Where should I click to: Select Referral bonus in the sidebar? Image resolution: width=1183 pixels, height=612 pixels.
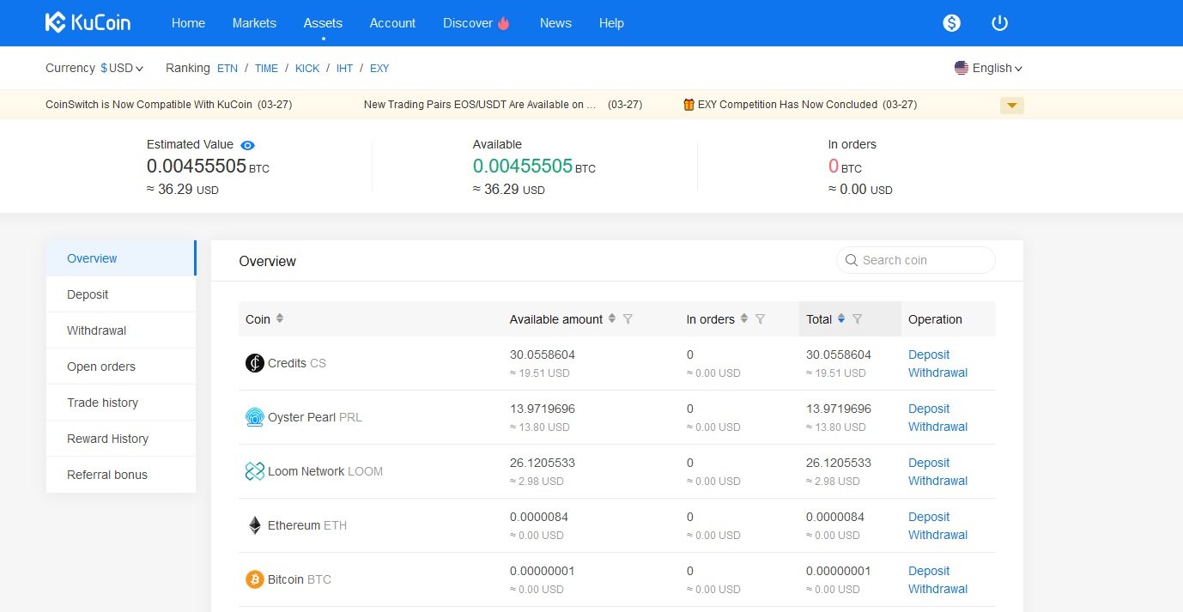coord(121,475)
